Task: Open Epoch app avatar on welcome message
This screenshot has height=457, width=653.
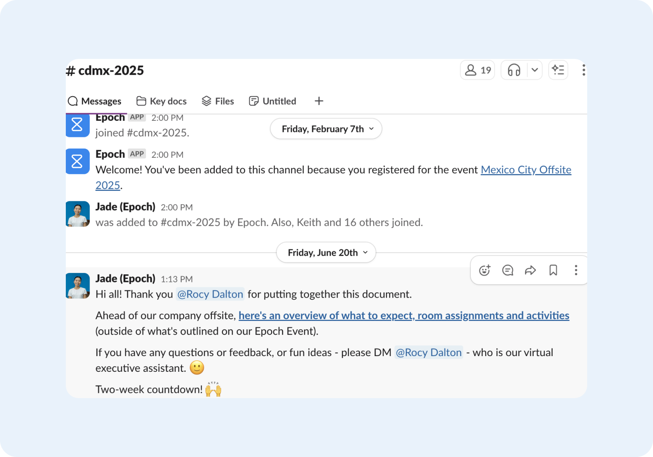Action: (78, 161)
